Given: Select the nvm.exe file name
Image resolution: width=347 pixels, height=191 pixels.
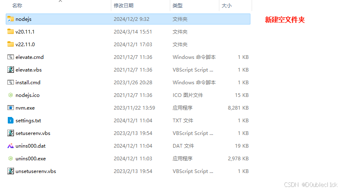Looking at the screenshot, I should 25,108.
